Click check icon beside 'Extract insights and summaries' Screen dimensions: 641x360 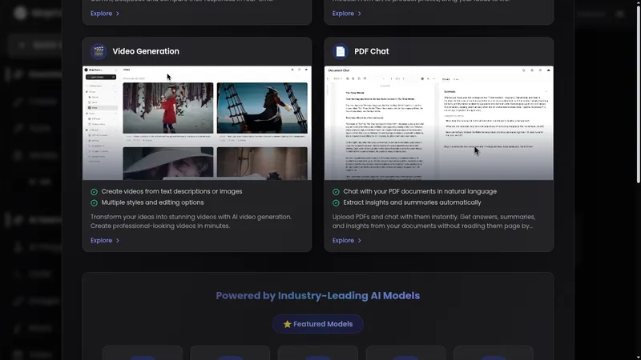(x=336, y=203)
